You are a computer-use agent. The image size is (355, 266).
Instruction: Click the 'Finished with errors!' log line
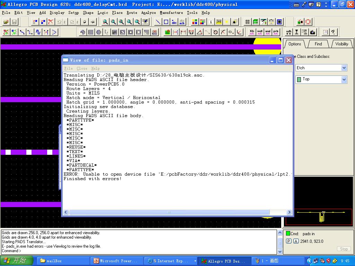click(x=92, y=179)
